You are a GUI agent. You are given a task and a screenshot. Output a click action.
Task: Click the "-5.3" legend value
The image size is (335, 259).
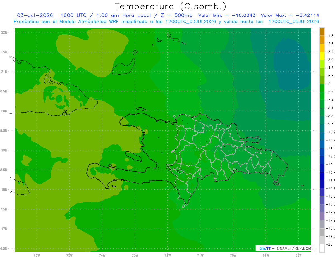point(330,76)
